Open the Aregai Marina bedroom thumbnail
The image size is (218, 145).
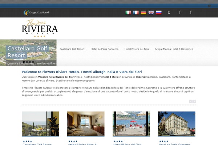pyautogui.click(x=86, y=124)
